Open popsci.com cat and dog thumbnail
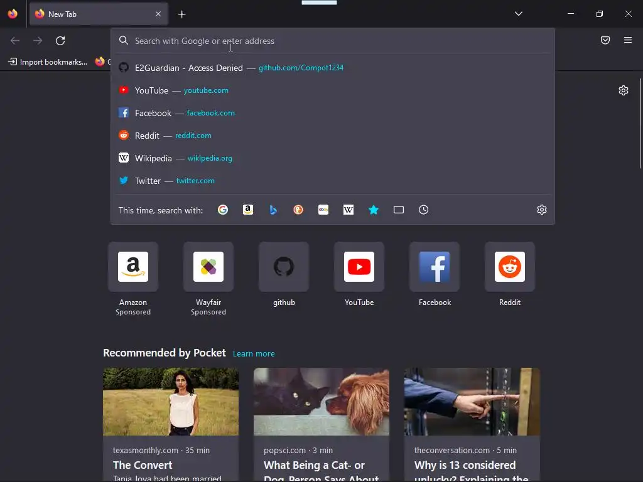This screenshot has width=643, height=482. [321, 402]
